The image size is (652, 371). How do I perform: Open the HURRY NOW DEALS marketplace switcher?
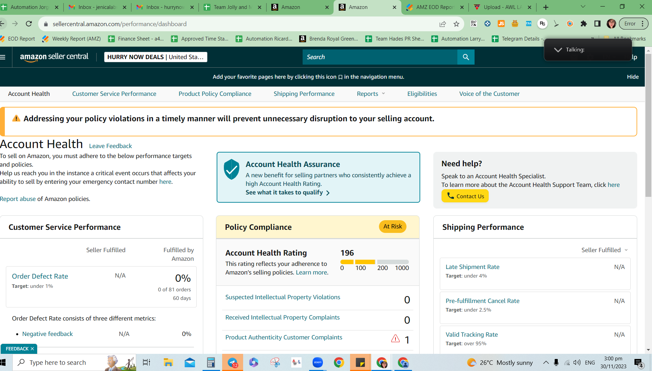coord(156,57)
